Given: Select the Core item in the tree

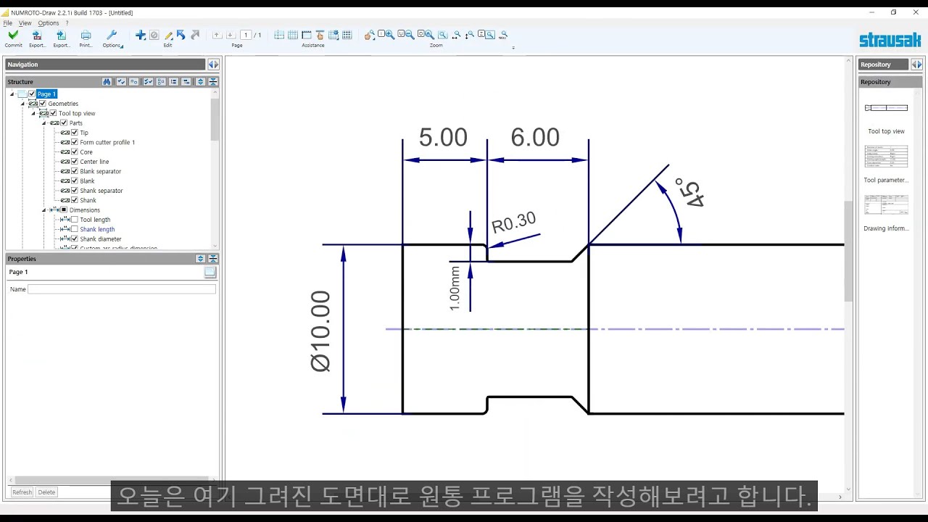Looking at the screenshot, I should pos(86,152).
